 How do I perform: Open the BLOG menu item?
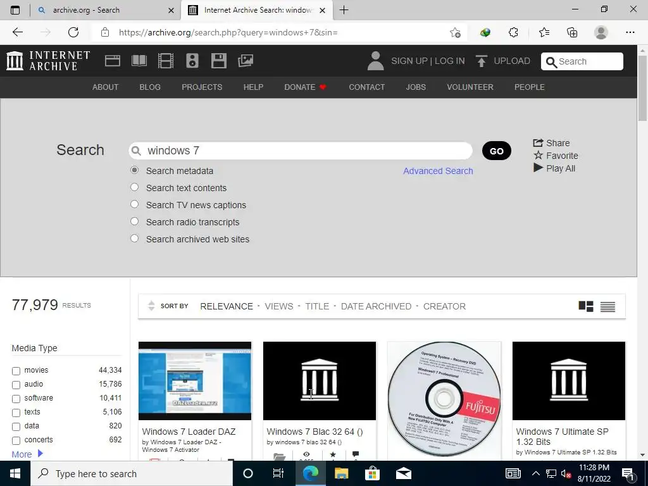150,87
